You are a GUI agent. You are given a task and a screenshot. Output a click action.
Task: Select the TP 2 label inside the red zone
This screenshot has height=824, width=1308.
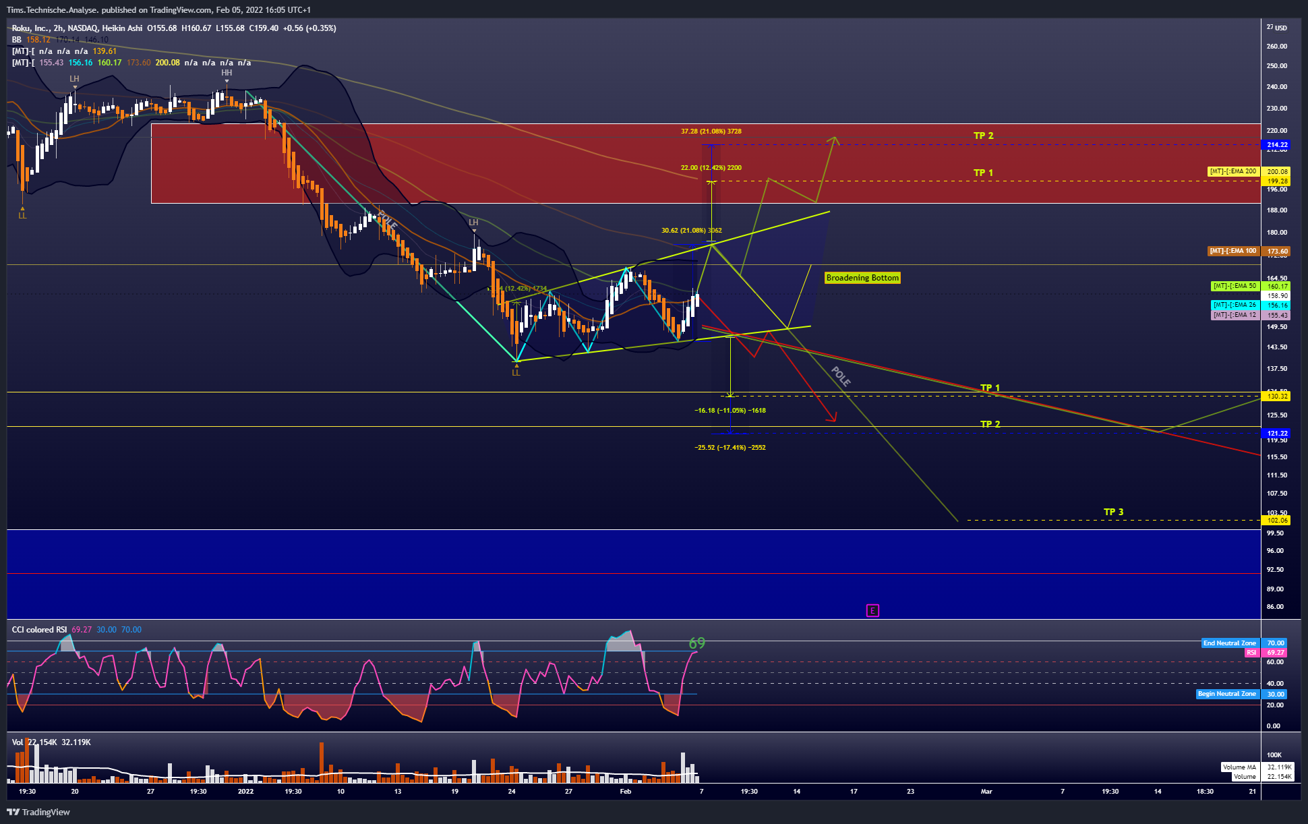pyautogui.click(x=983, y=136)
